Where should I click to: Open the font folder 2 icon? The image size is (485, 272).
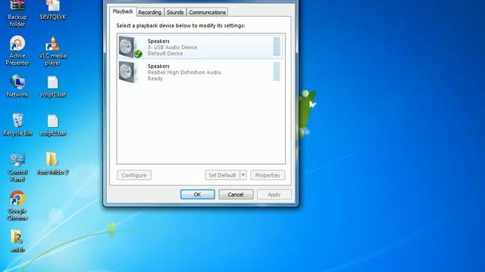(x=52, y=163)
